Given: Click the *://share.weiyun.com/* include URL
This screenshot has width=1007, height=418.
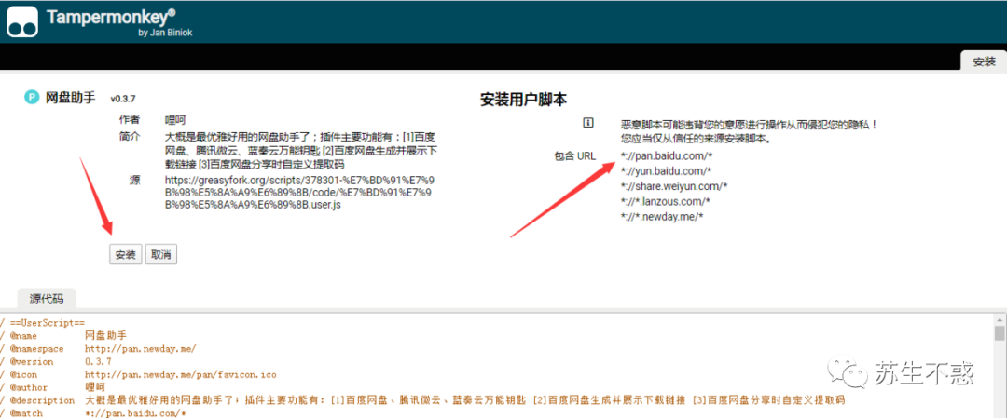Looking at the screenshot, I should [674, 186].
